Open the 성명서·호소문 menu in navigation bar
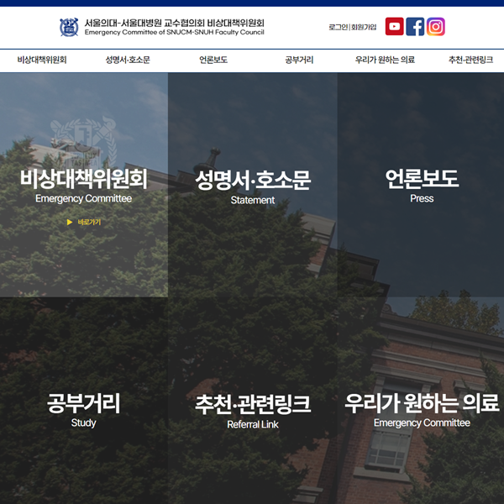Viewport: 504px width, 504px height. (x=128, y=60)
